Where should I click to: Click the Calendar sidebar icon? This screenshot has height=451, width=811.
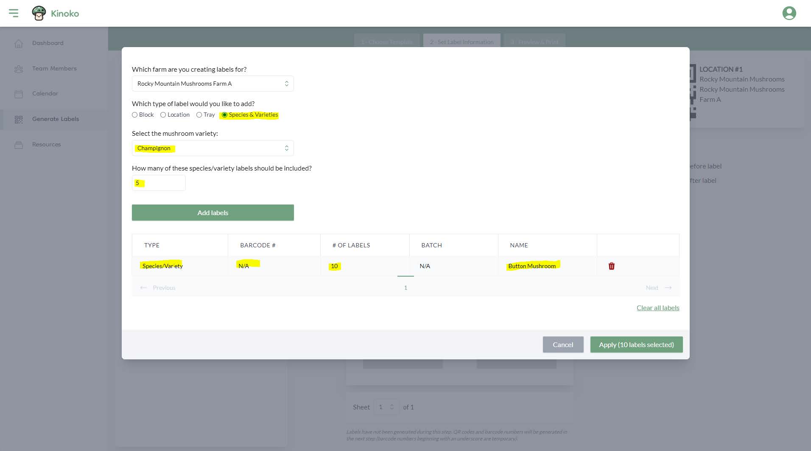19,94
